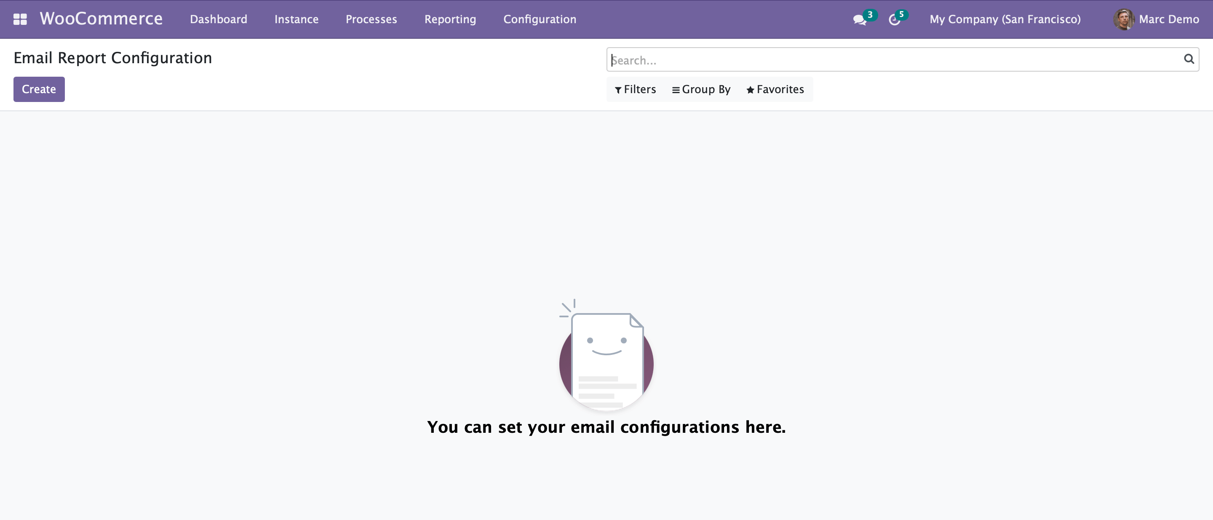Viewport: 1213px width, 520px height.
Task: Click the pending activities count badge
Action: pos(901,14)
